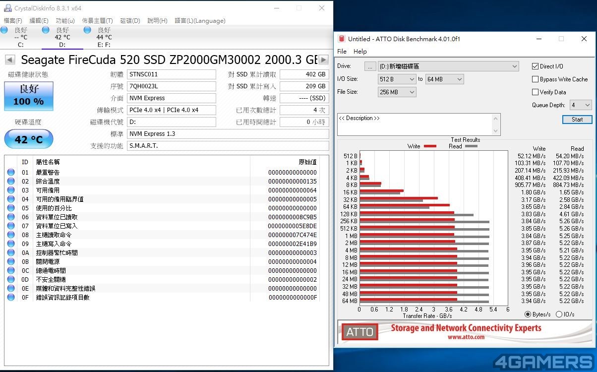Click status orb of attribute 0D 不安全關機
This screenshot has height=372, width=597.
[x=11, y=279]
